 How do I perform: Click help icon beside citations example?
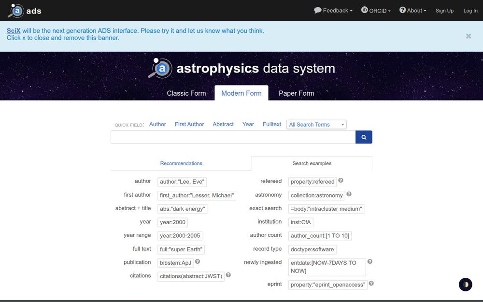[228, 275]
